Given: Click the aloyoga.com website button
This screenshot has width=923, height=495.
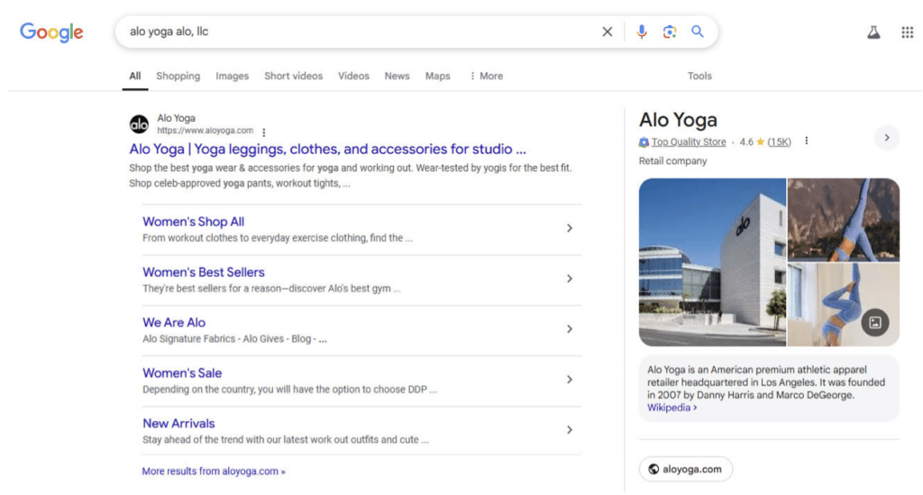Looking at the screenshot, I should [685, 469].
